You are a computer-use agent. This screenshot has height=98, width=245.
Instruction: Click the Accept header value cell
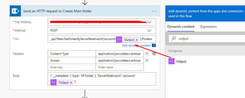coord(120,60)
